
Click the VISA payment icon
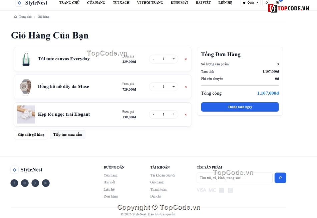(x=201, y=190)
